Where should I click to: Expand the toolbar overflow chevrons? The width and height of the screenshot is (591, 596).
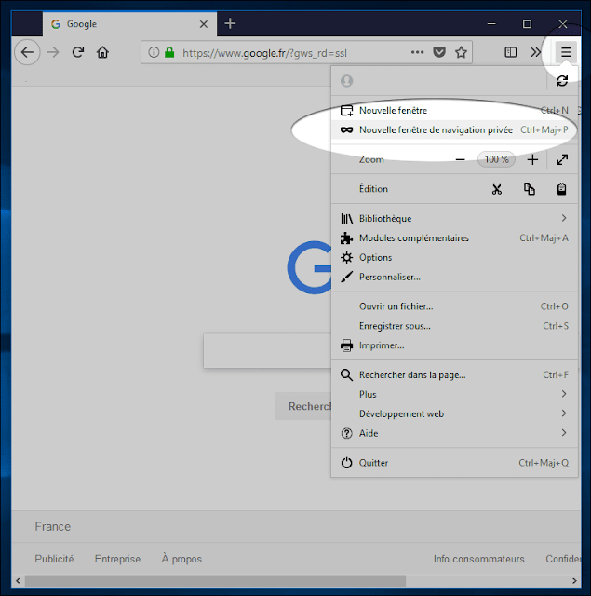pos(535,52)
